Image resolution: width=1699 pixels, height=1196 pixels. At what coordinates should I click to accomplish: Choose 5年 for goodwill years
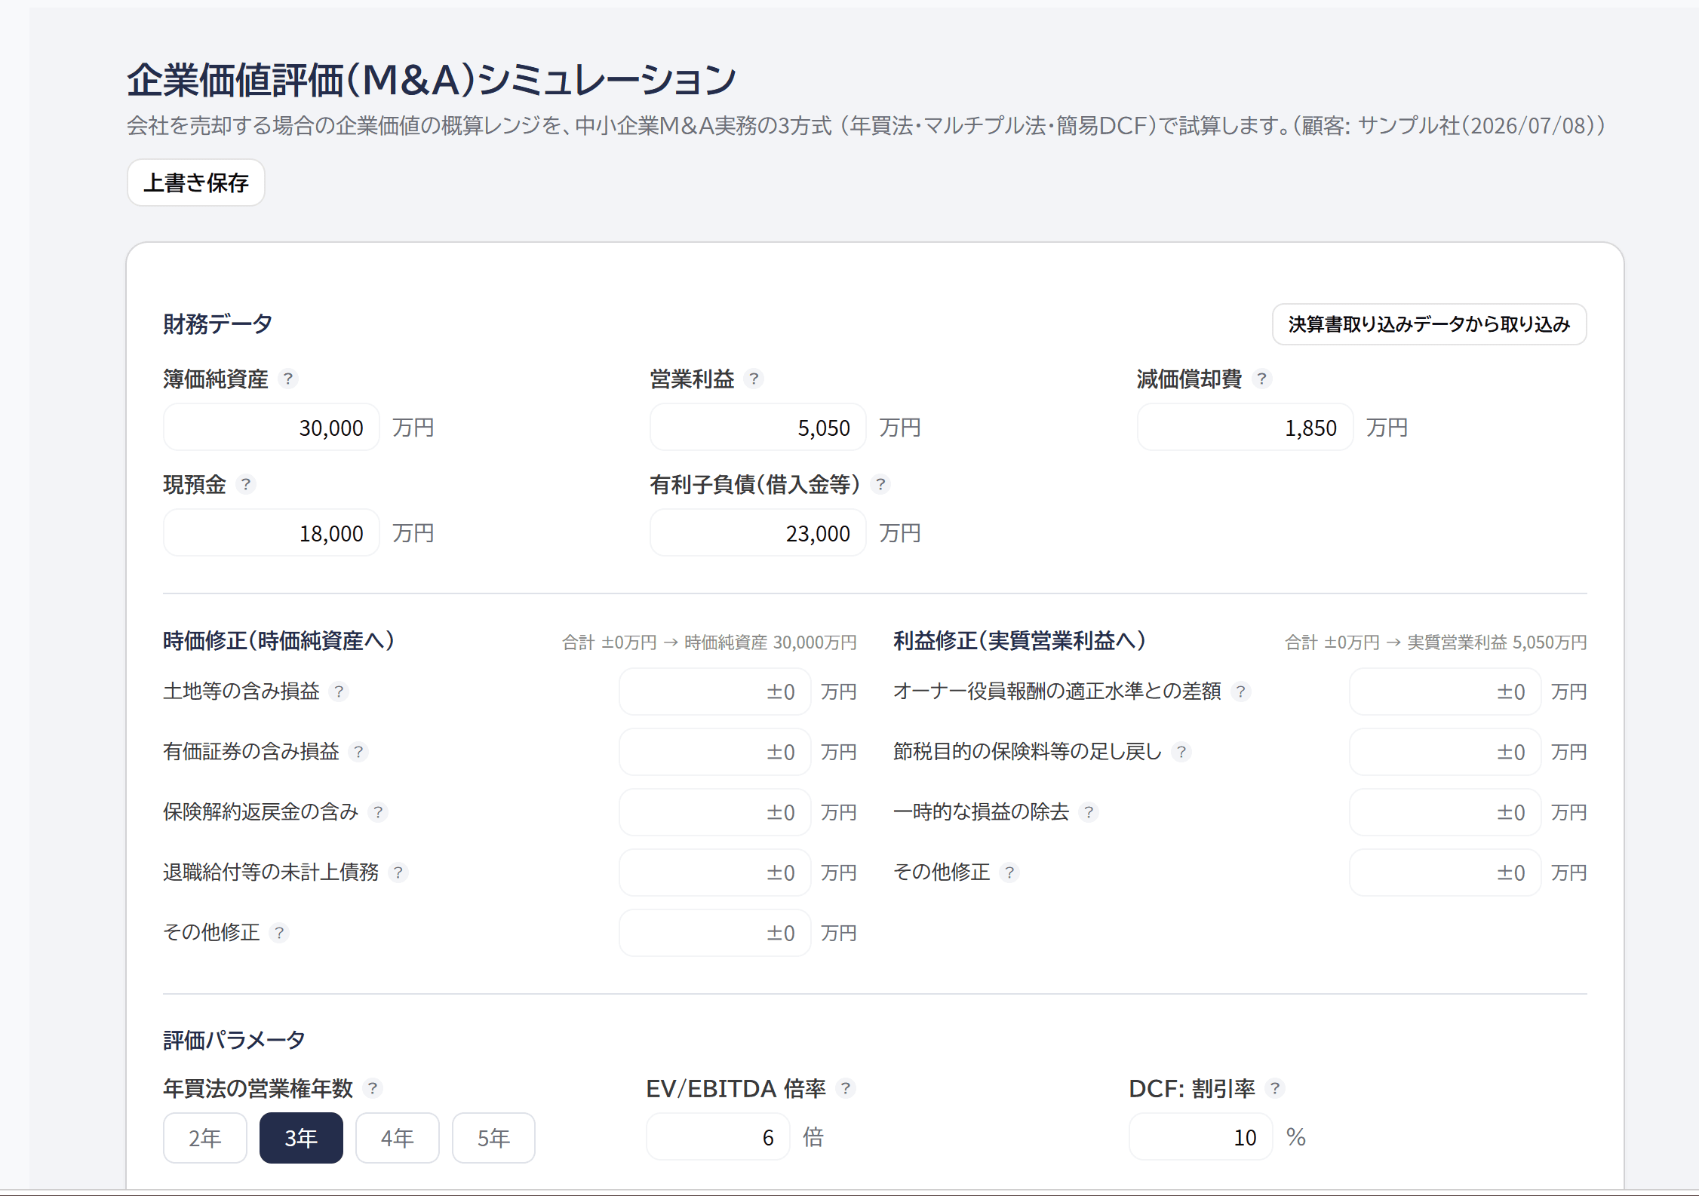coord(493,1138)
